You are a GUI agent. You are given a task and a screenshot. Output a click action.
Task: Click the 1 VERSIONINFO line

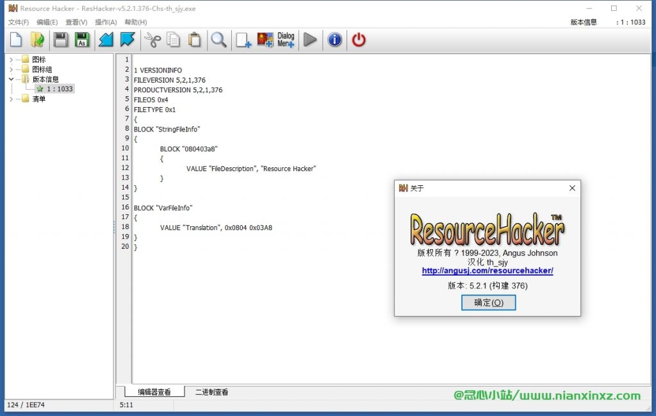158,71
